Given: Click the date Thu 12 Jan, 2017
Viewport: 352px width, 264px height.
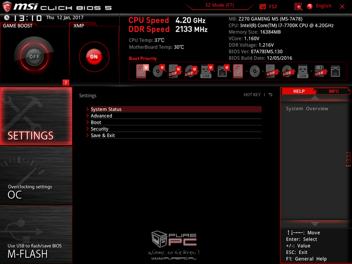Looking at the screenshot, I should tap(65, 17).
